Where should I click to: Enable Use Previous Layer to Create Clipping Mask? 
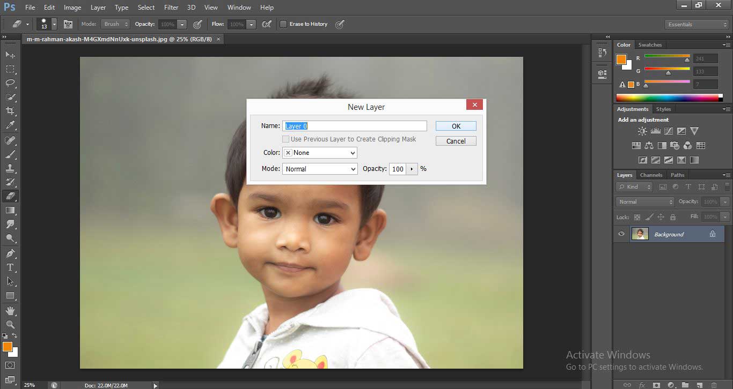pyautogui.click(x=285, y=139)
